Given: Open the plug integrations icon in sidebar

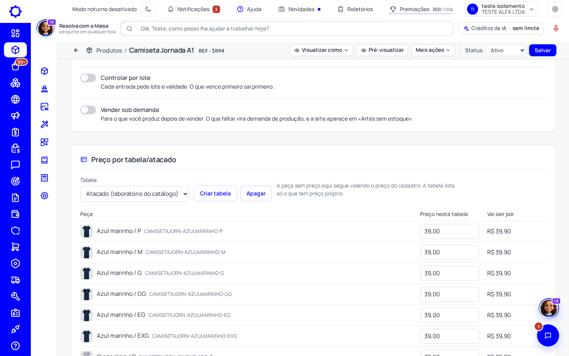Looking at the screenshot, I should [15, 329].
